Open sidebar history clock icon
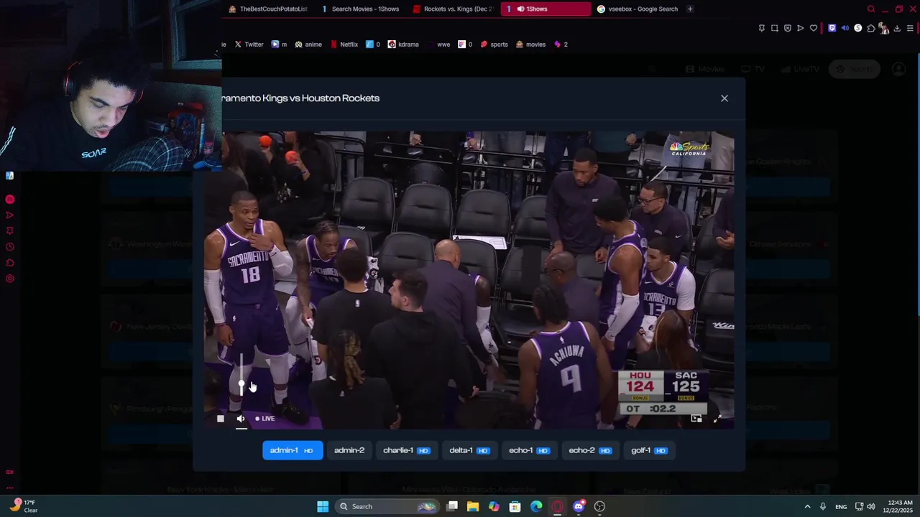This screenshot has width=920, height=517. tap(10, 247)
